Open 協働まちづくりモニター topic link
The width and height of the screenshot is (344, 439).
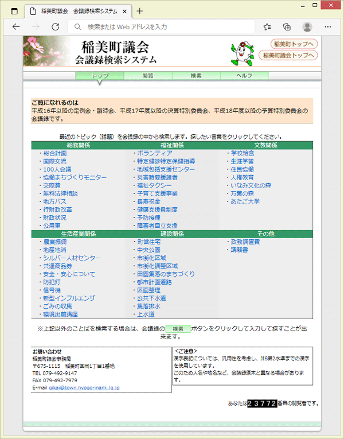coord(75,177)
